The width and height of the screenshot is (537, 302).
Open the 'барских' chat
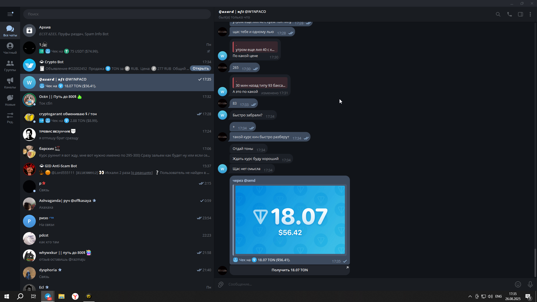[117, 152]
